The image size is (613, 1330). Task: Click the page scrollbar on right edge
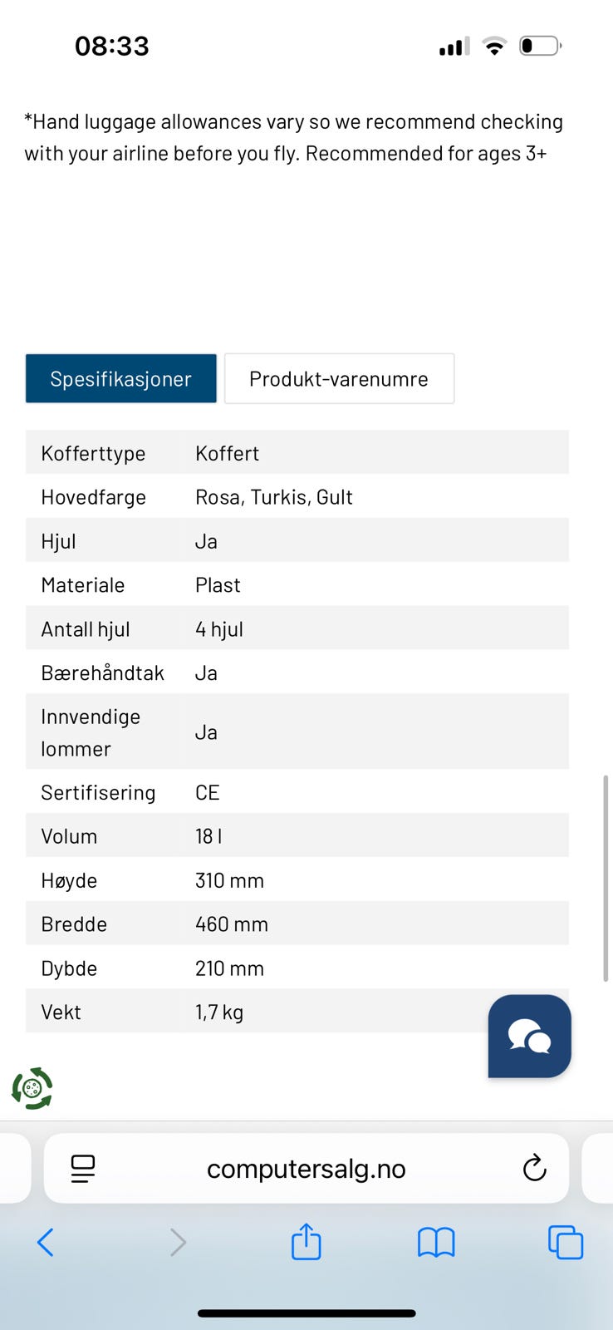tap(606, 877)
